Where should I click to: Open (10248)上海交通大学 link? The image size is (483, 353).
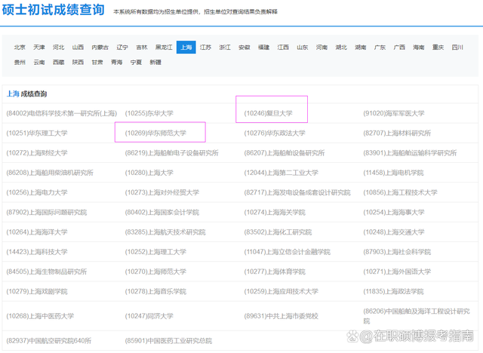[x=394, y=232]
